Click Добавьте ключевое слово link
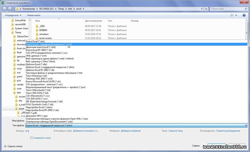This screenshot has height=152, width=250. coord(86,131)
